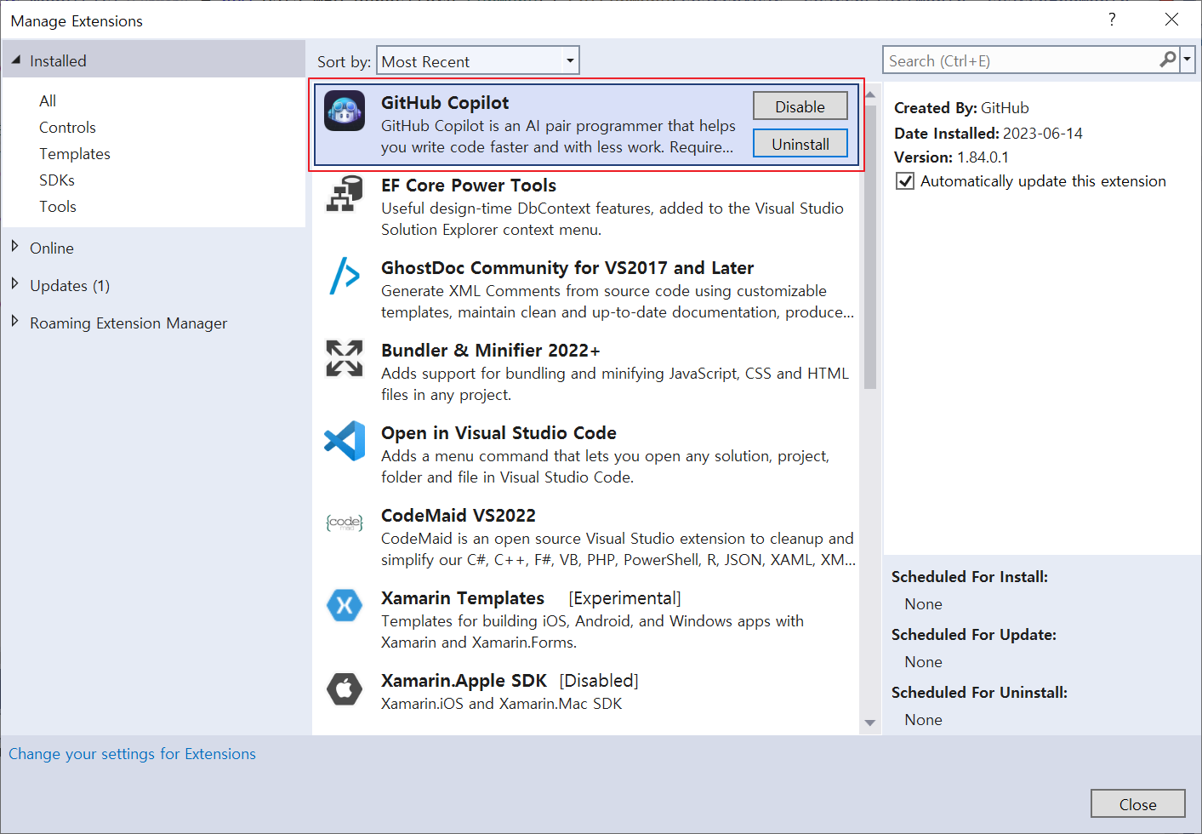The height and width of the screenshot is (834, 1202).
Task: Select CodeMaid VS2022 title
Action: tap(459, 515)
